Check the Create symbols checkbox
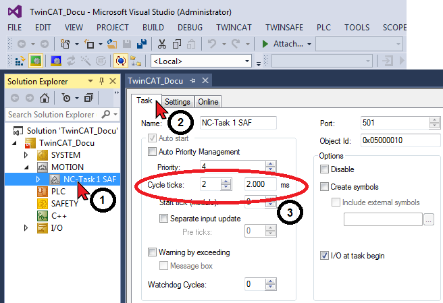 324,187
